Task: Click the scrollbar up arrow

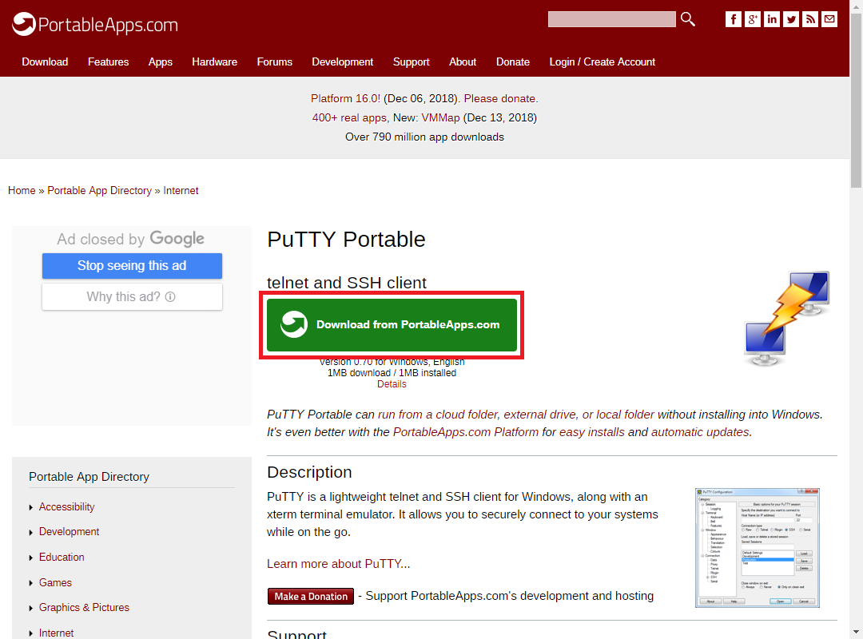Action: (857, 6)
